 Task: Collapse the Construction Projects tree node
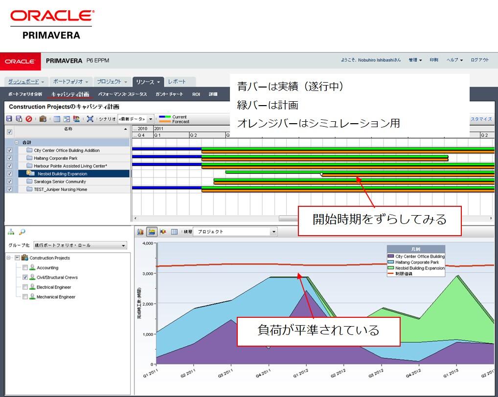[9, 258]
